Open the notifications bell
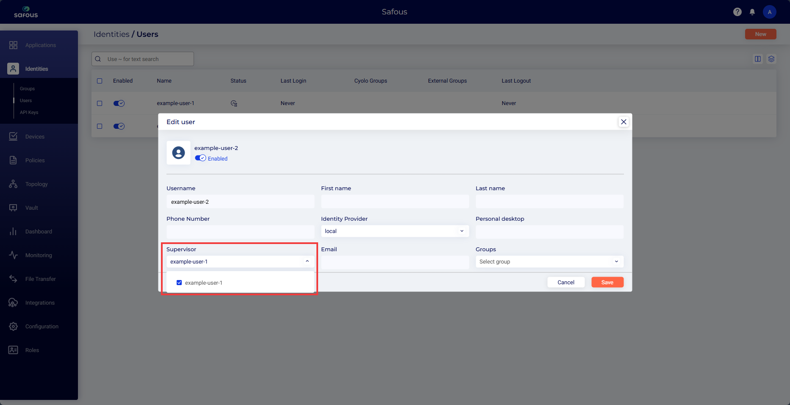Viewport: 790px width, 405px height. click(x=752, y=12)
